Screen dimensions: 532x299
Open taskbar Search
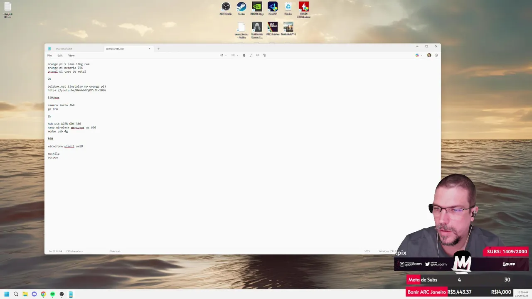coord(16,294)
